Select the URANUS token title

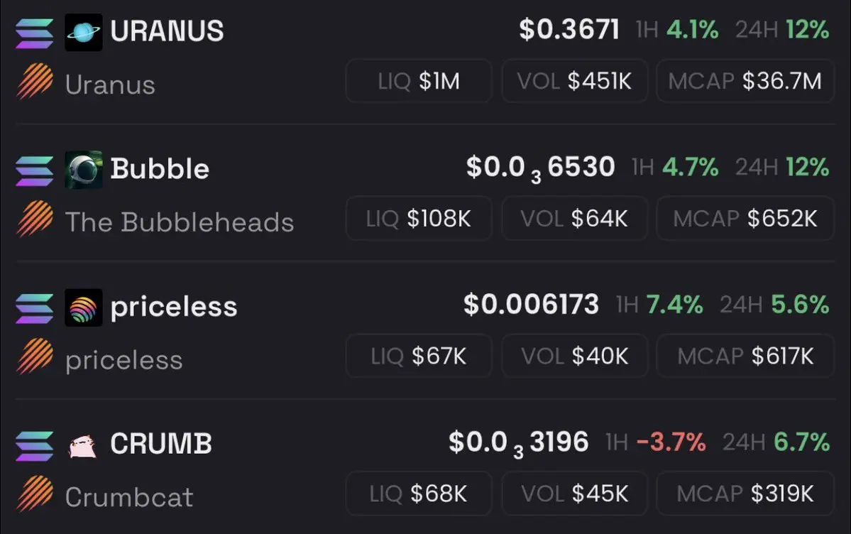coord(168,31)
